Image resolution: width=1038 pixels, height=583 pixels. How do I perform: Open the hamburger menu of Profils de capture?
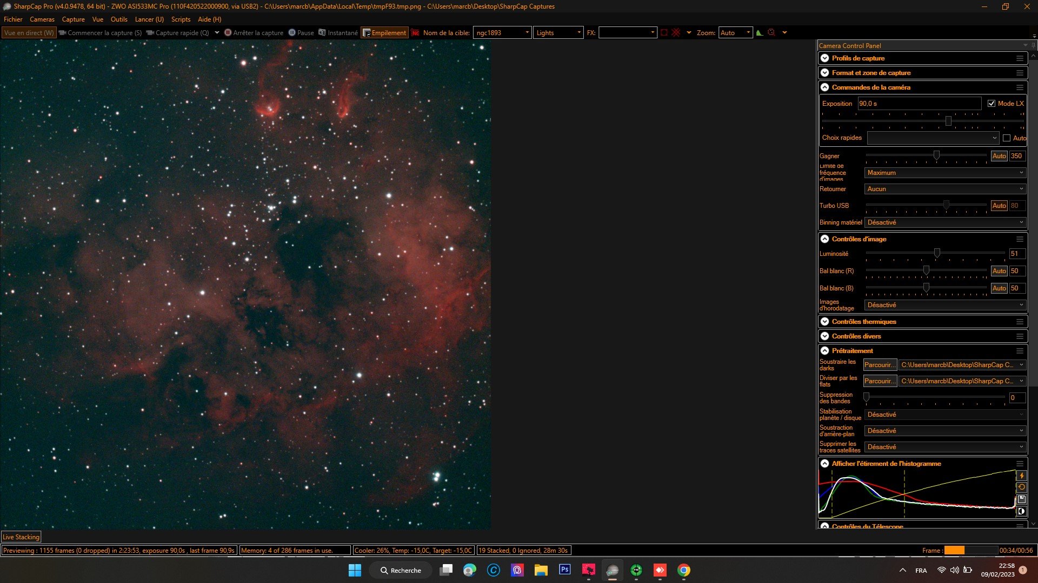pyautogui.click(x=1020, y=58)
